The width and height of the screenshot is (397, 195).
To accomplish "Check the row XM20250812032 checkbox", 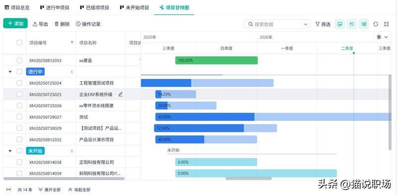I will pos(19,139).
